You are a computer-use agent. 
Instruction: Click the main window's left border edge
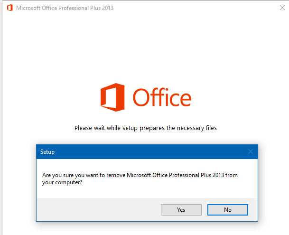2,118
